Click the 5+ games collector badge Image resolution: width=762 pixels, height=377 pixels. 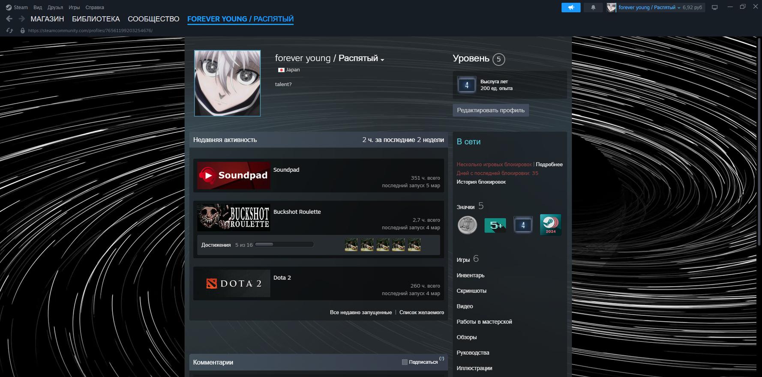coord(495,225)
